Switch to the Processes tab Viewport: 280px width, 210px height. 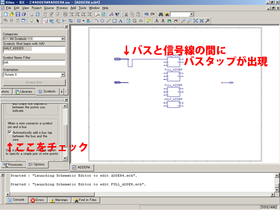click(x=13, y=164)
